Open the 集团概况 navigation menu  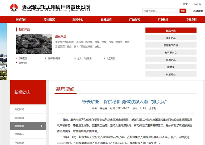(x=50, y=19)
